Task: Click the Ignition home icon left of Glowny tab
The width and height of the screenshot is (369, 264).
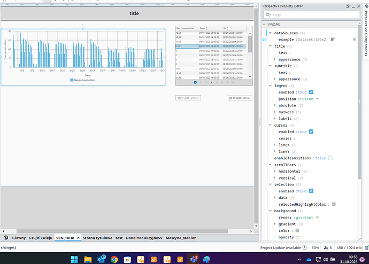Action: pyautogui.click(x=6, y=238)
